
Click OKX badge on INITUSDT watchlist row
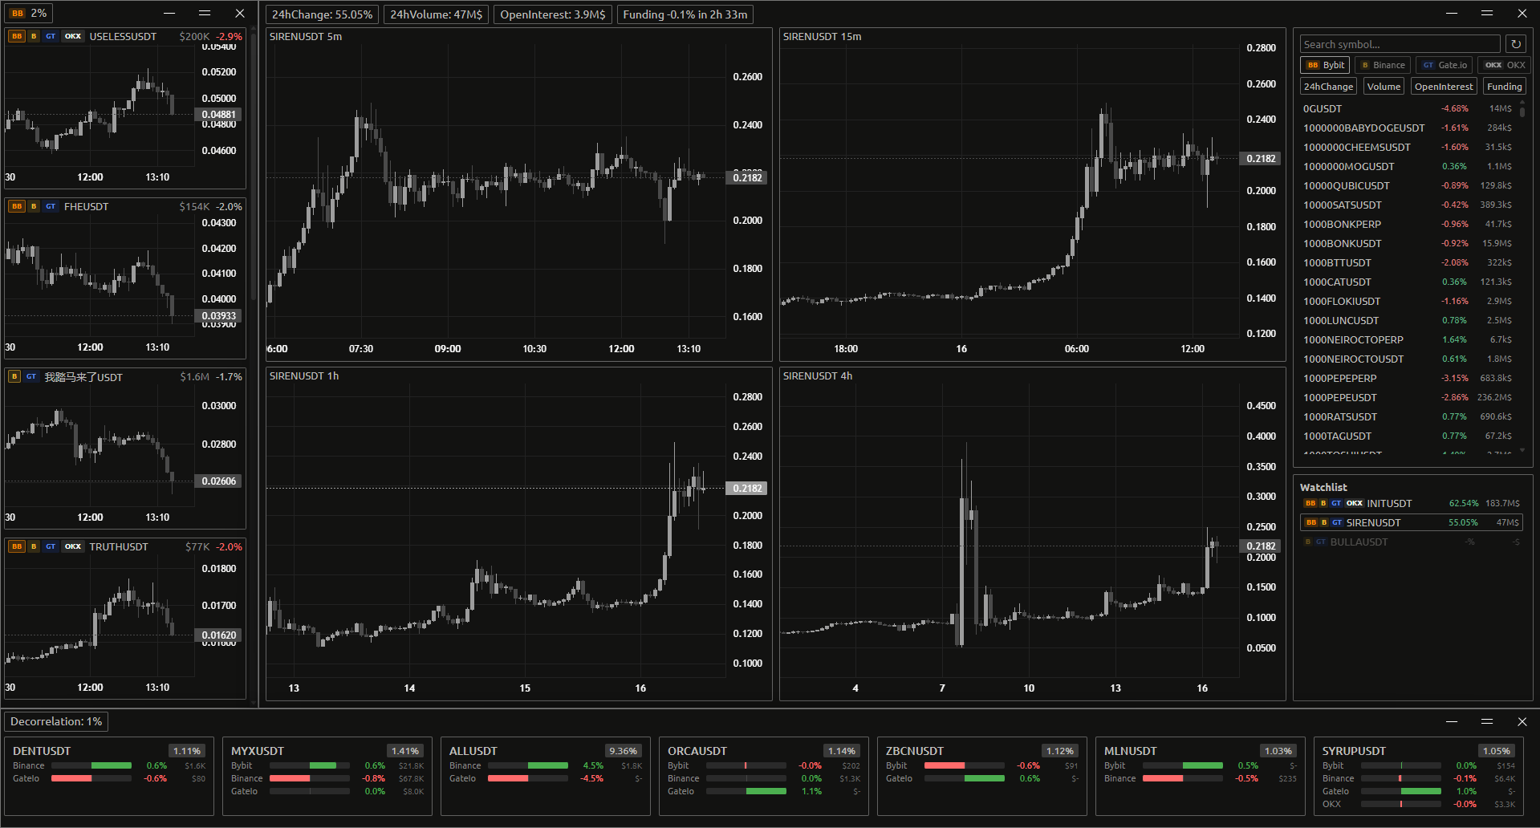tap(1355, 503)
